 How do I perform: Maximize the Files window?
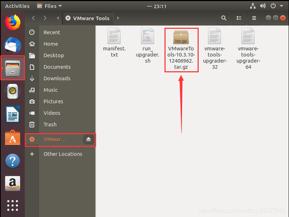(276, 18)
